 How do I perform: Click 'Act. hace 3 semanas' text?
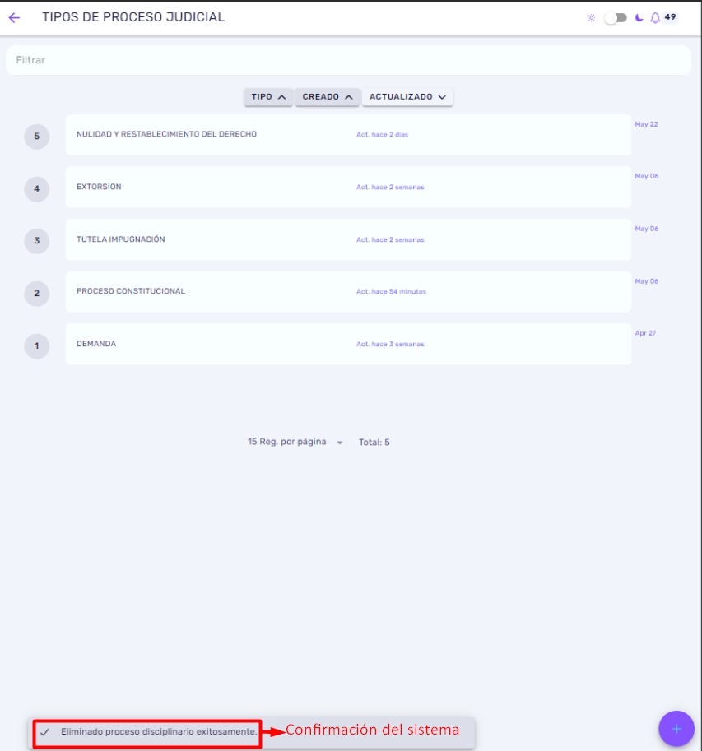pyautogui.click(x=390, y=345)
